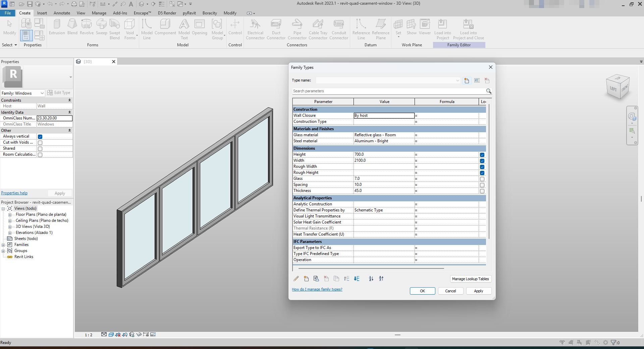Sort parameters in descending order Z-A

pyautogui.click(x=381, y=279)
